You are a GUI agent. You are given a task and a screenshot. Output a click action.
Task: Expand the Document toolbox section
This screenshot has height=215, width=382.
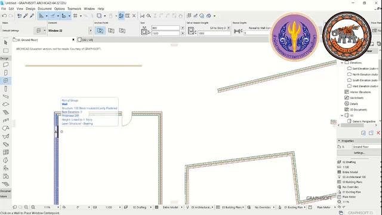(5, 191)
